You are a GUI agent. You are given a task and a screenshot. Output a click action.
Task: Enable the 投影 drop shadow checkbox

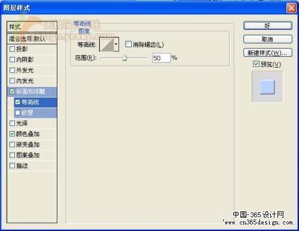(12, 48)
